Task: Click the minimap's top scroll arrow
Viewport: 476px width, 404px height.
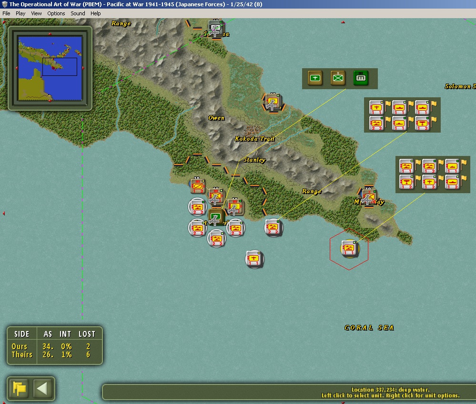Action: pyautogui.click(x=50, y=34)
